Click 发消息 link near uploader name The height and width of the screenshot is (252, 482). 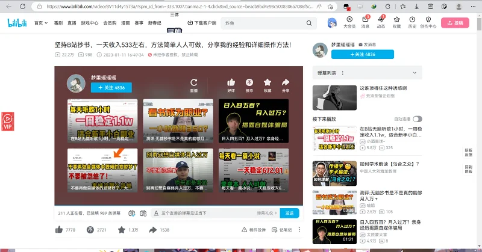[367, 45]
